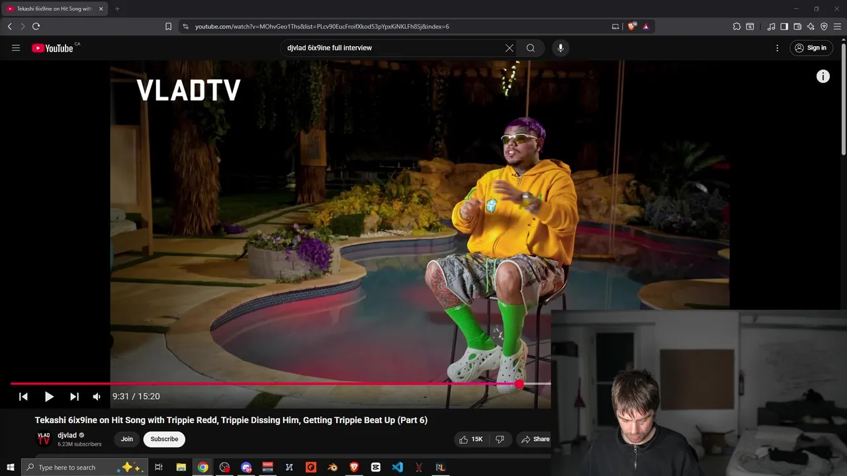847x476 pixels.
Task: Share the video
Action: (535, 439)
